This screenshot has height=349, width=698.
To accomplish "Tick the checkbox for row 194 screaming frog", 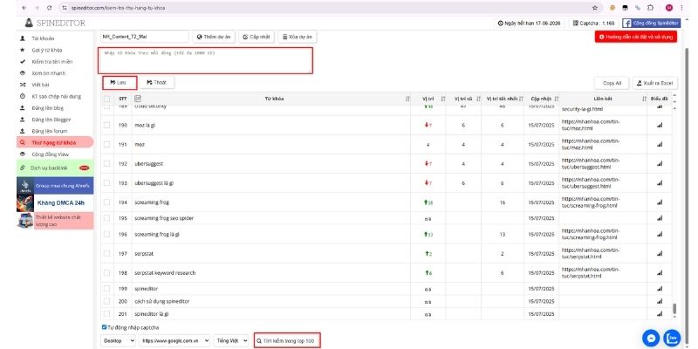I will click(x=106, y=202).
